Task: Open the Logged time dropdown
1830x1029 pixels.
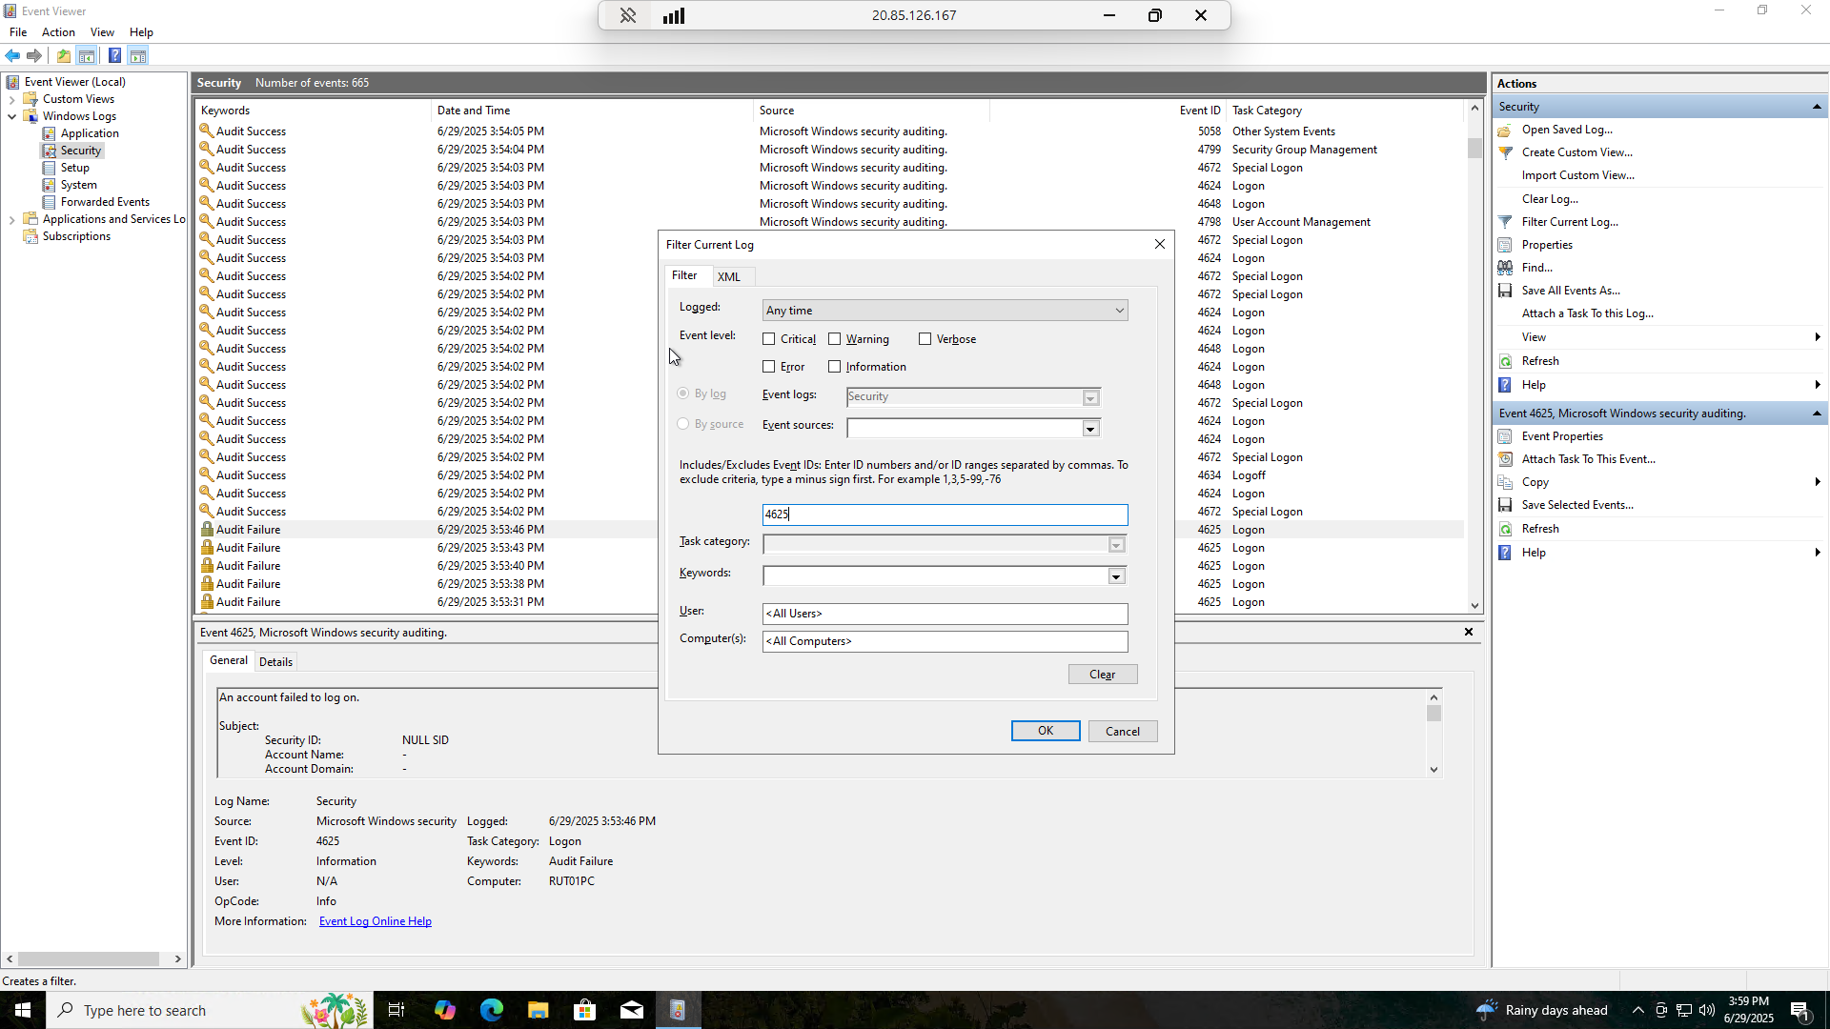Action: (x=945, y=311)
